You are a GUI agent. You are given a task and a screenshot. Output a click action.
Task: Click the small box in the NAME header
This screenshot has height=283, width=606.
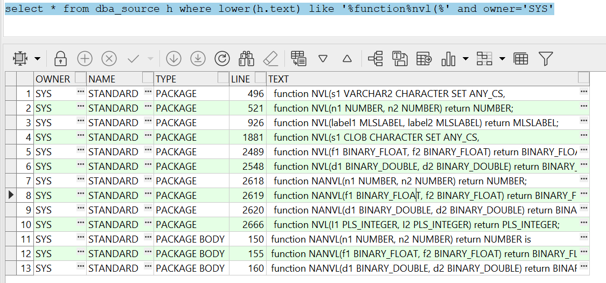tap(148, 77)
